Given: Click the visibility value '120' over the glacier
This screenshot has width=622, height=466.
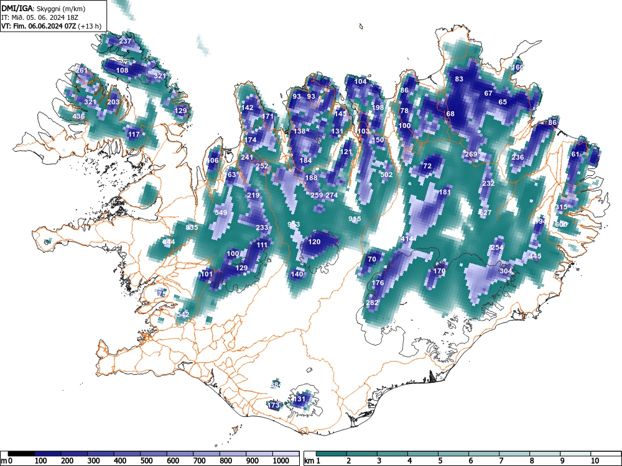Looking at the screenshot, I should coord(314,242).
